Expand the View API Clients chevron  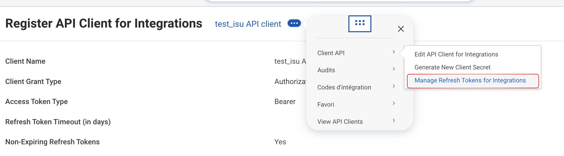pyautogui.click(x=394, y=121)
